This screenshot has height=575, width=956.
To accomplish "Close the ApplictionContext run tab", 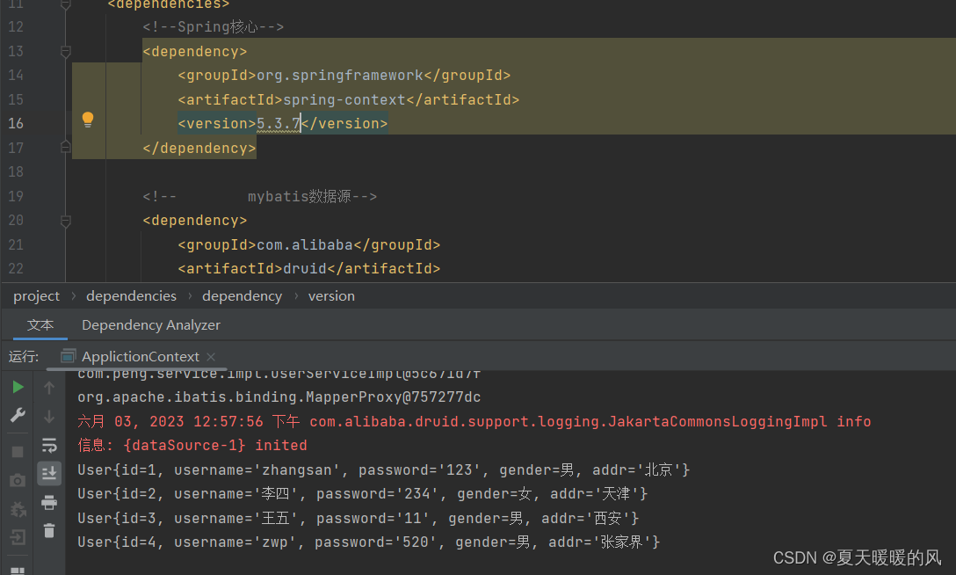I will point(211,357).
